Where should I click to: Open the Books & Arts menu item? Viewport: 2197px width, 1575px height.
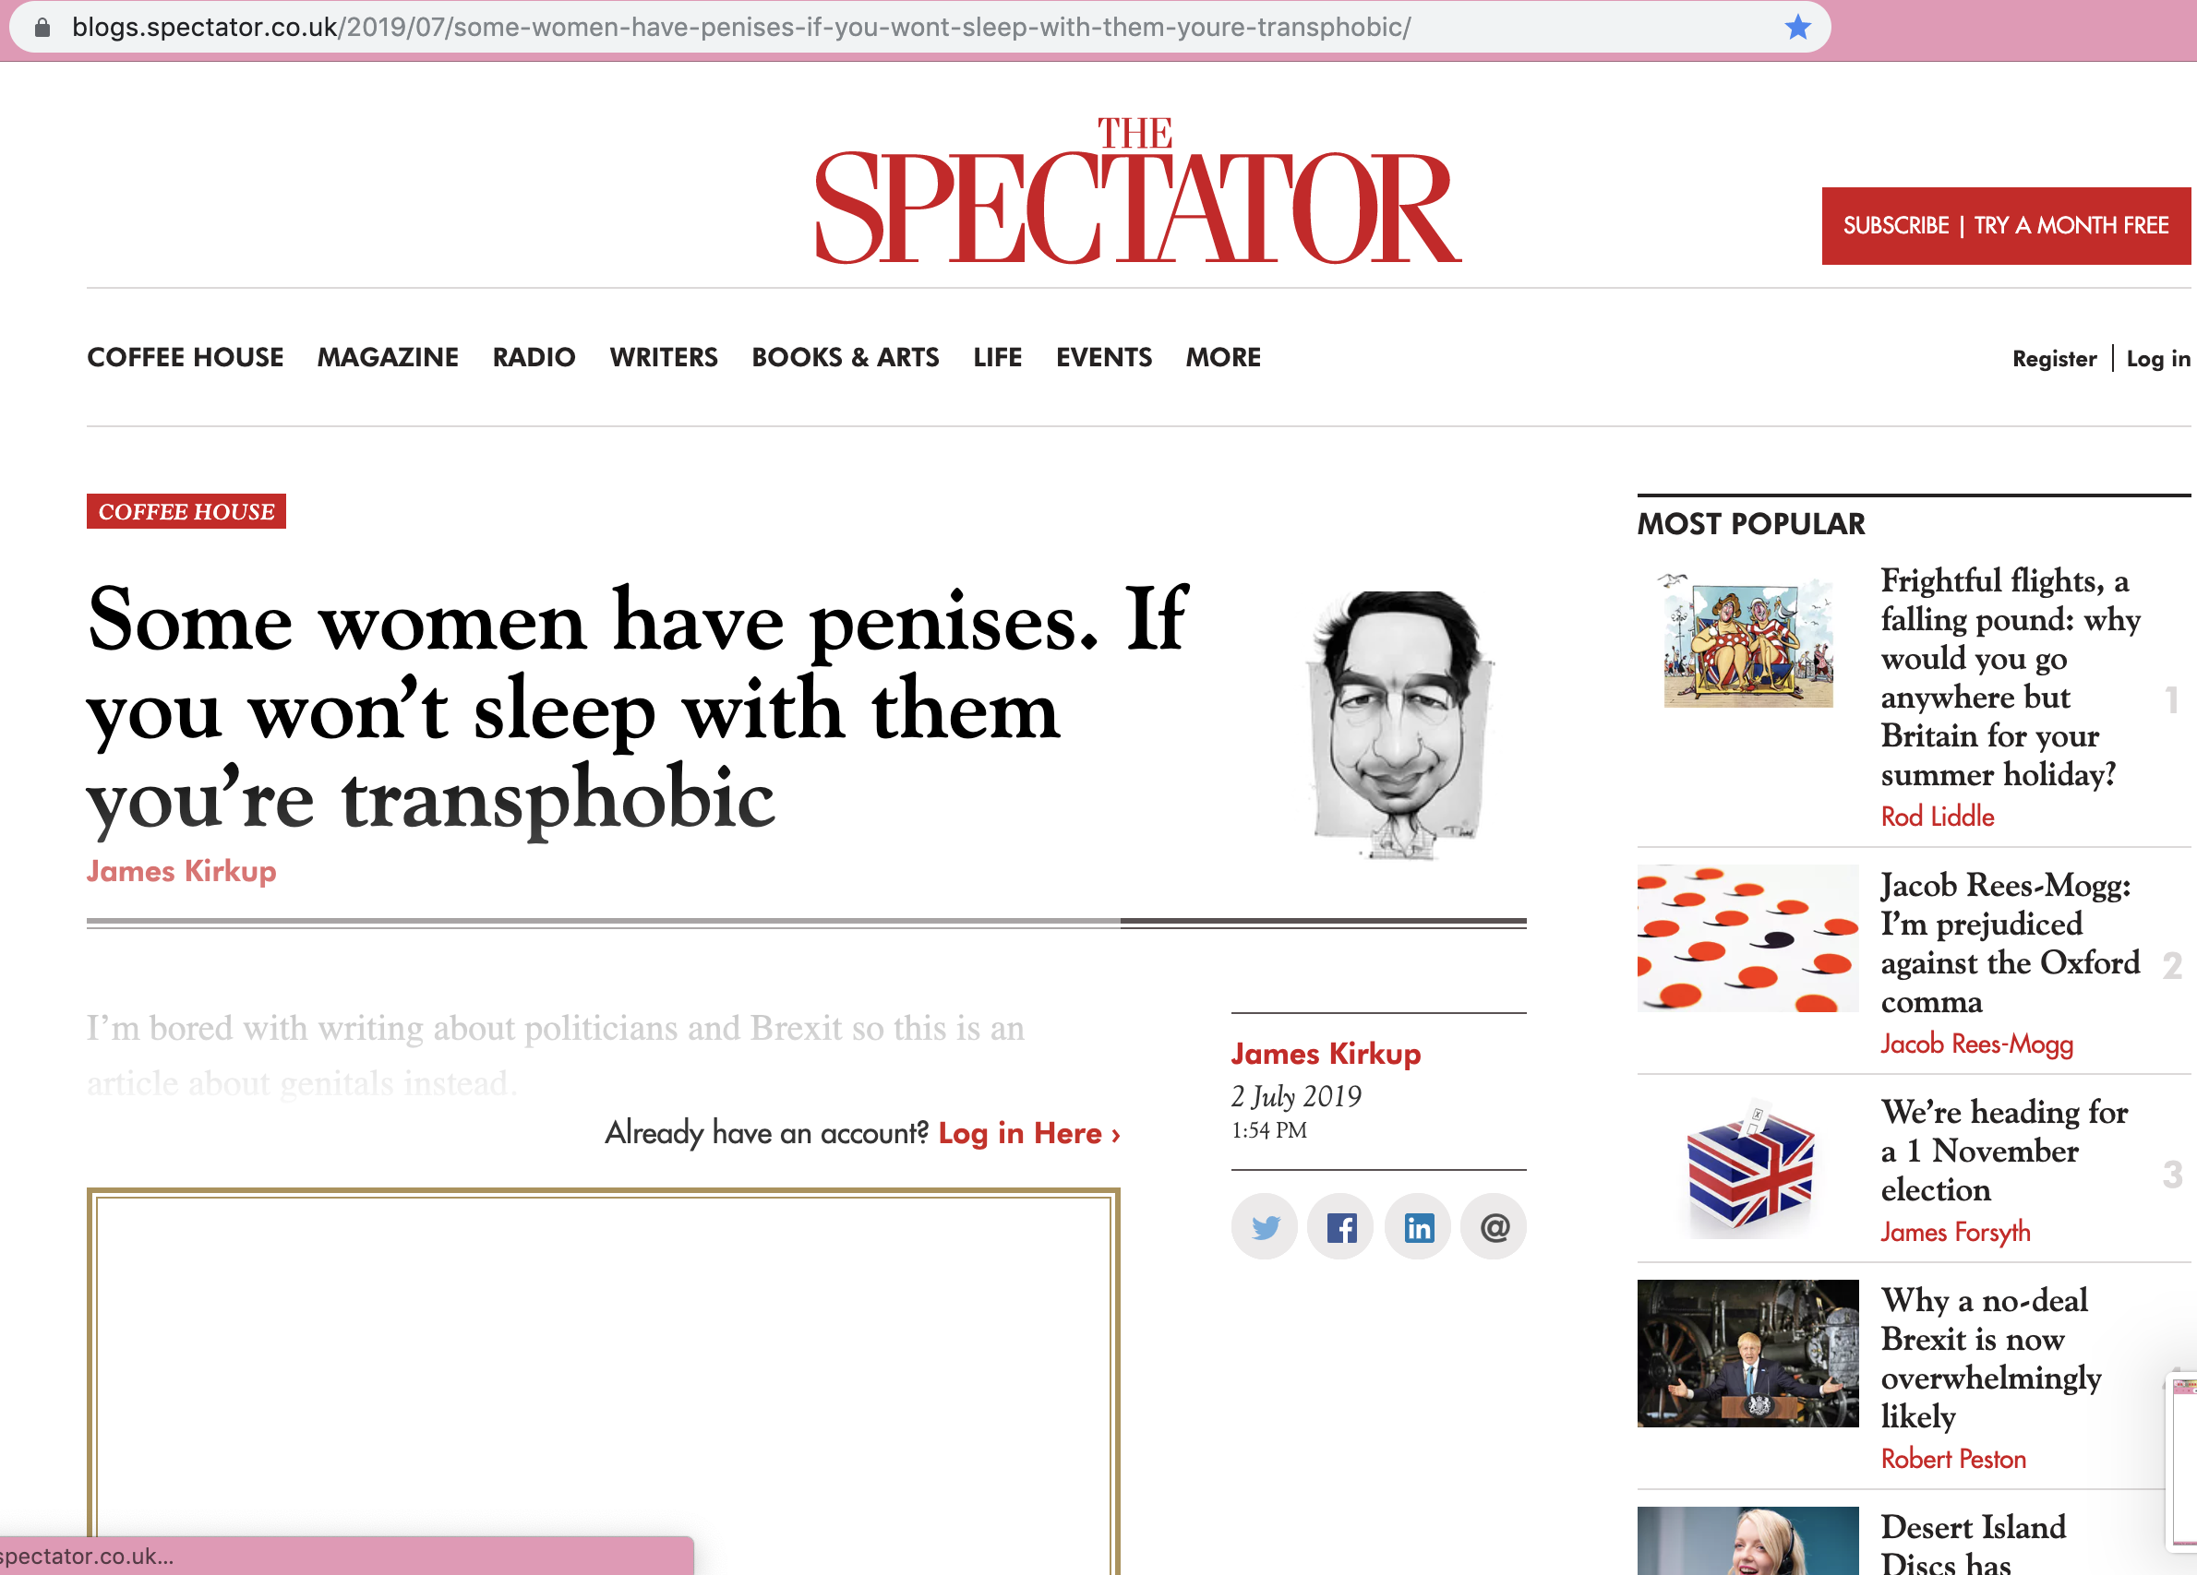coord(845,357)
